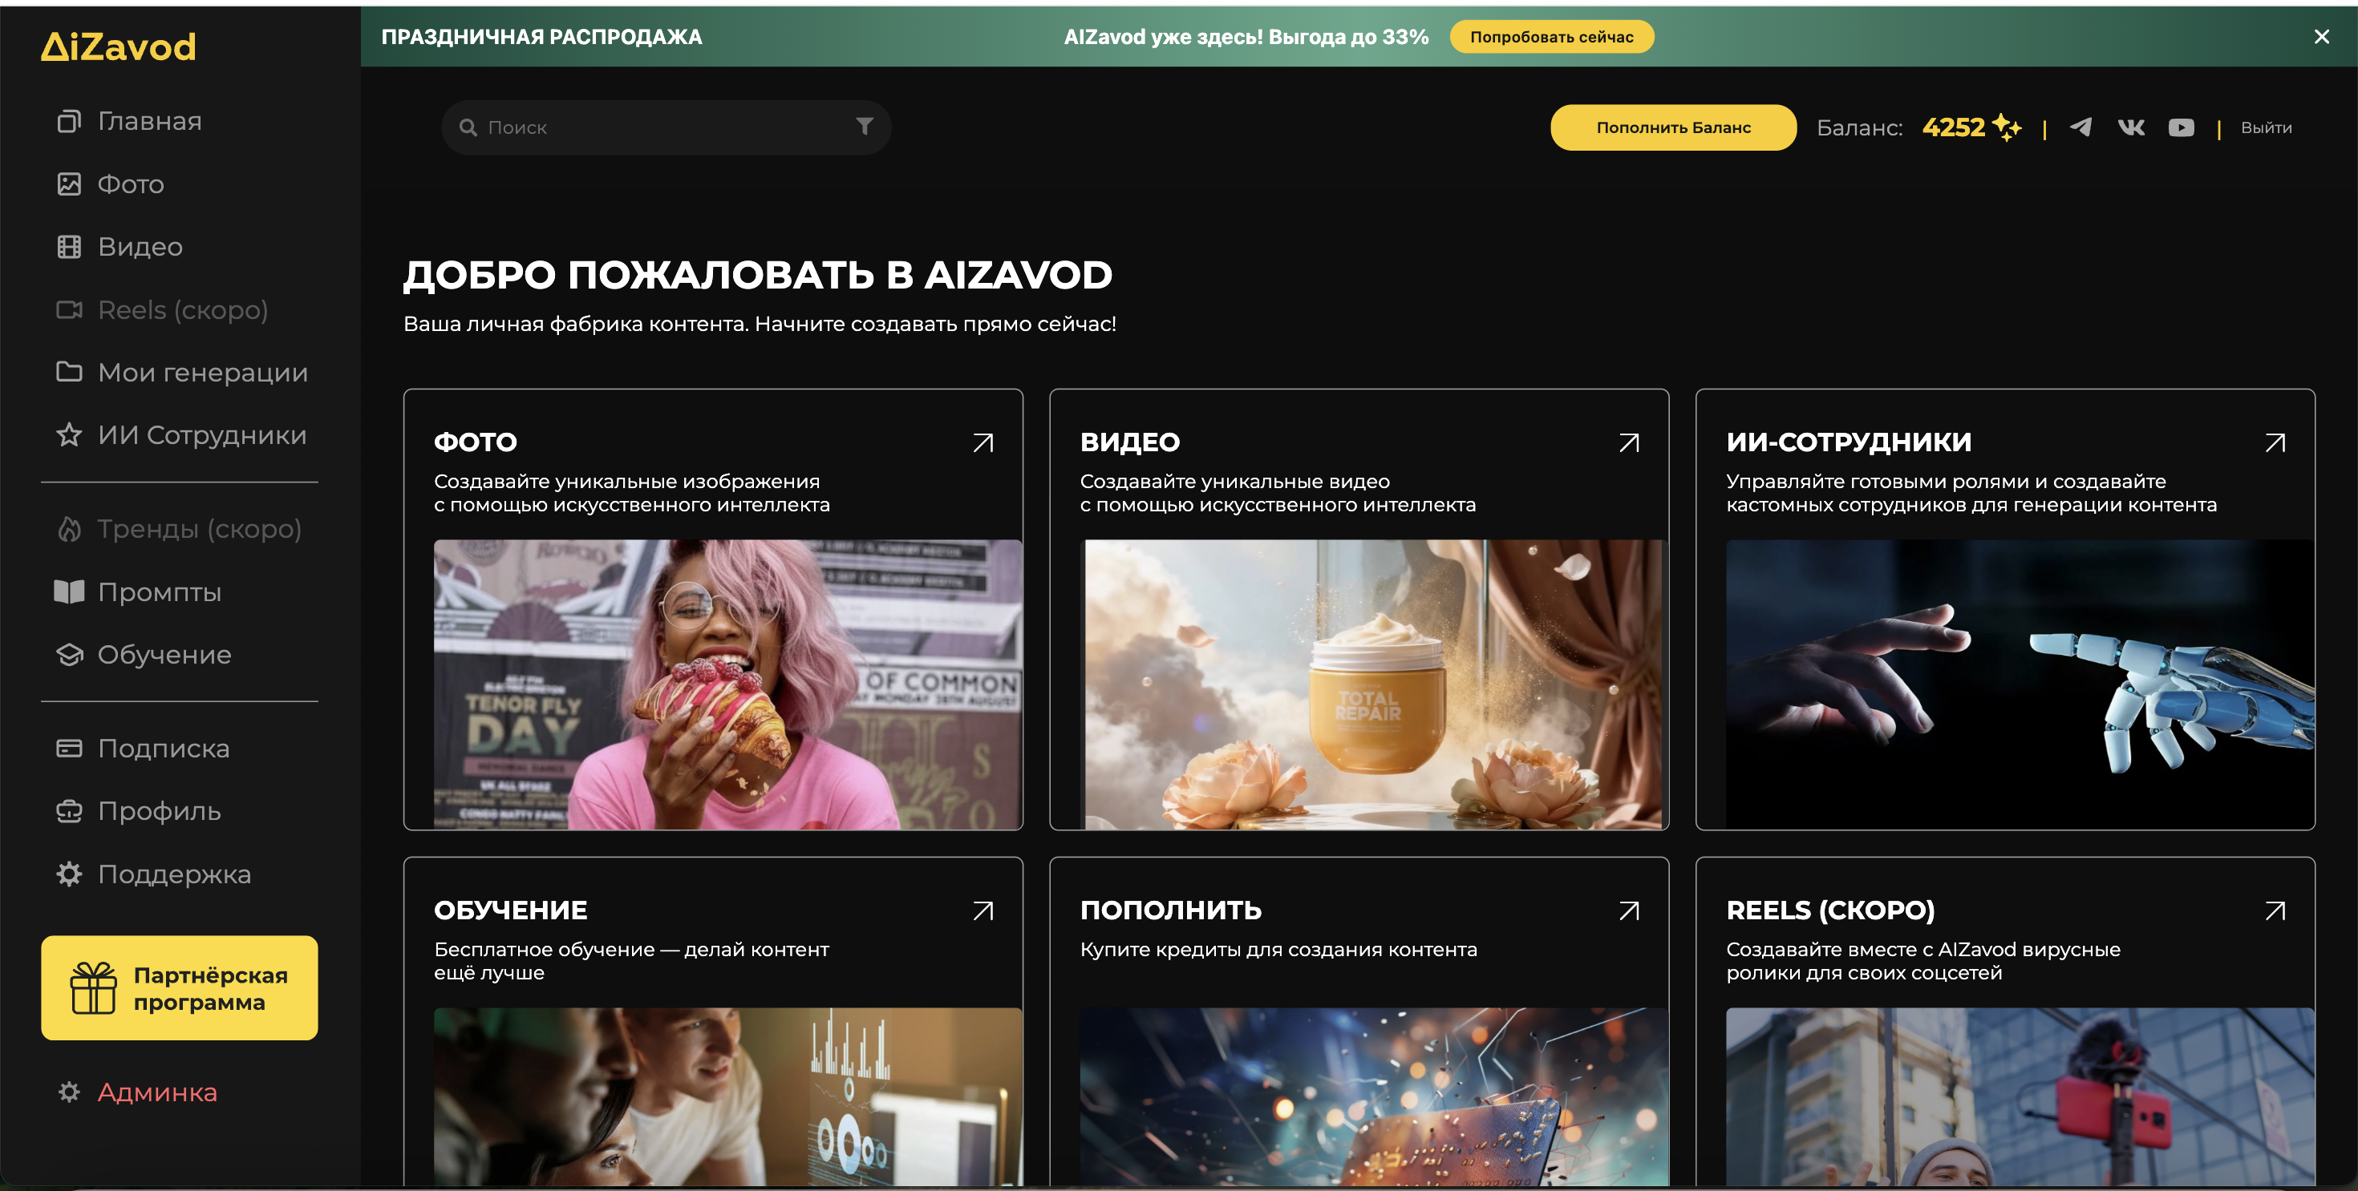Click arrow icon on ИИ-СОТРУДНИКИ card
The image size is (2358, 1191).
point(2274,442)
